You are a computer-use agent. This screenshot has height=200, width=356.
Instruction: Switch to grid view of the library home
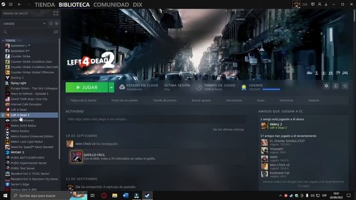pyautogui.click(x=56, y=13)
